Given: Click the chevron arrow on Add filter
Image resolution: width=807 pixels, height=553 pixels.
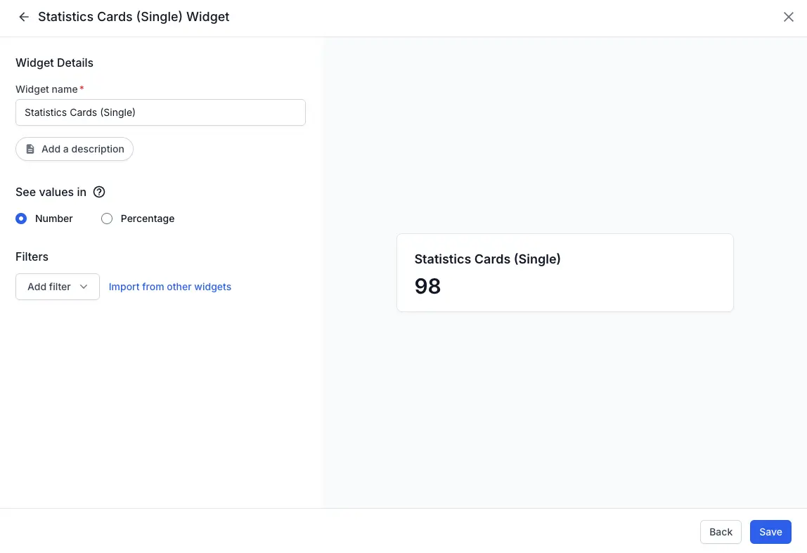Looking at the screenshot, I should pos(84,287).
